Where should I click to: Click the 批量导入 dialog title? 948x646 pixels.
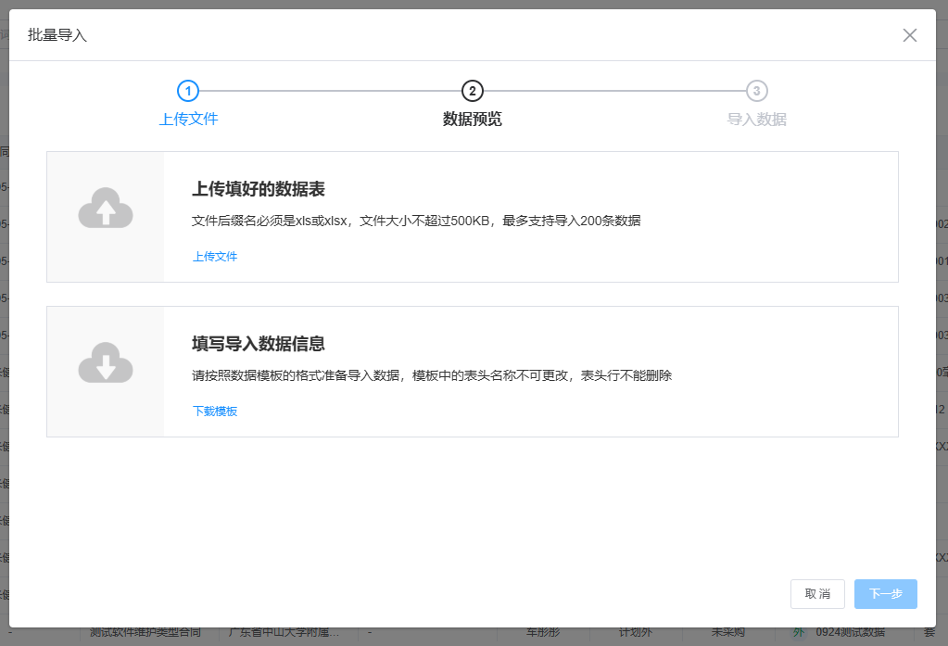[x=57, y=35]
